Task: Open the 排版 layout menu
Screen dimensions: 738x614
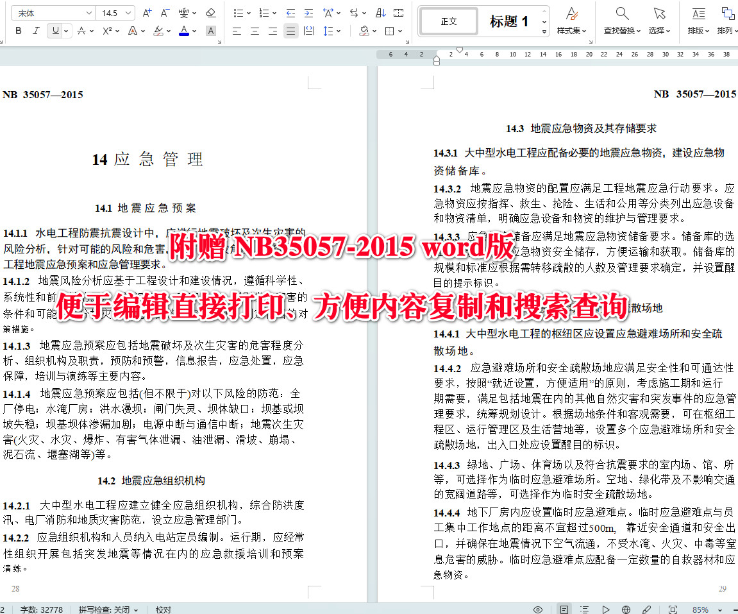Action: click(698, 21)
